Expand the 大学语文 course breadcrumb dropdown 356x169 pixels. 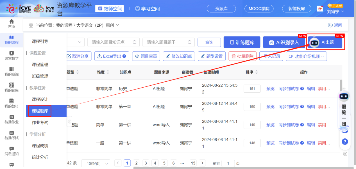[x=117, y=25]
